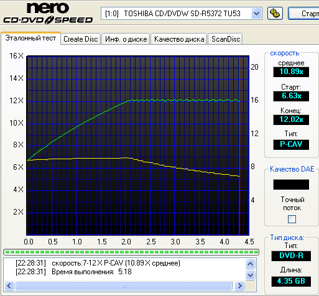
Task: Click the Nero CD-DVD Speed logo
Action: (48, 12)
